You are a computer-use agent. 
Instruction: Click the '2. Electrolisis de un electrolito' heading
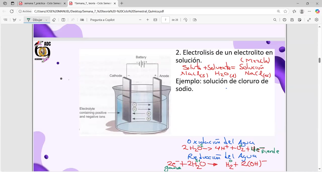[x=224, y=56]
